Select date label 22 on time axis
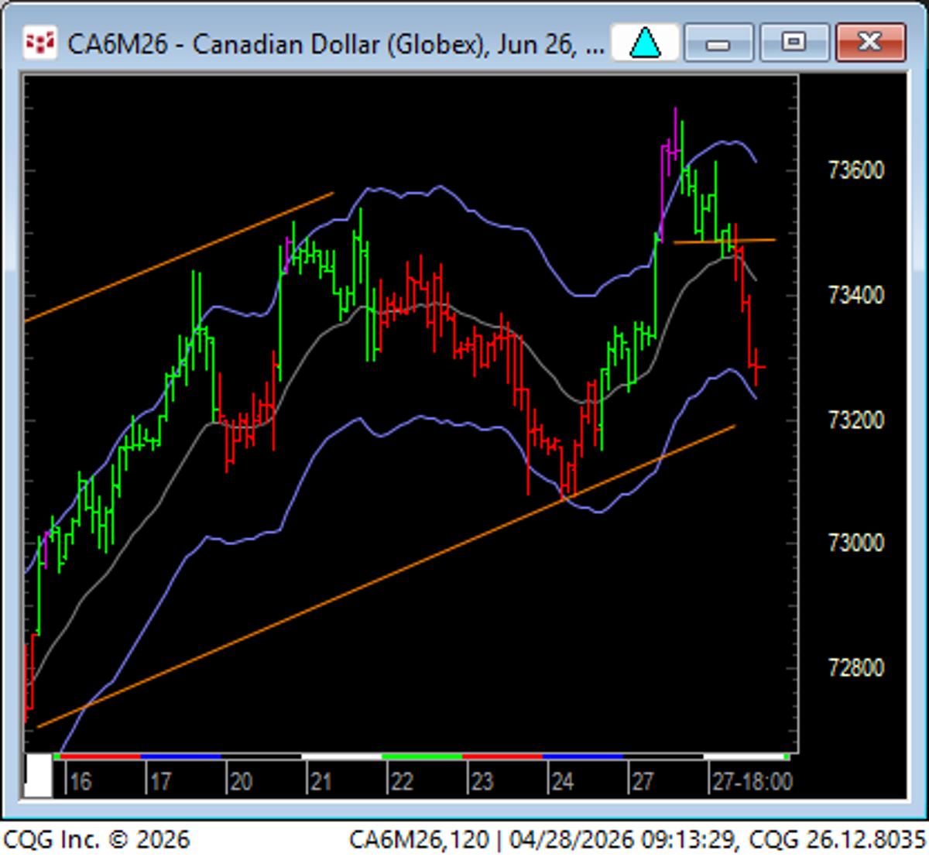The height and width of the screenshot is (857, 929). coord(402,782)
